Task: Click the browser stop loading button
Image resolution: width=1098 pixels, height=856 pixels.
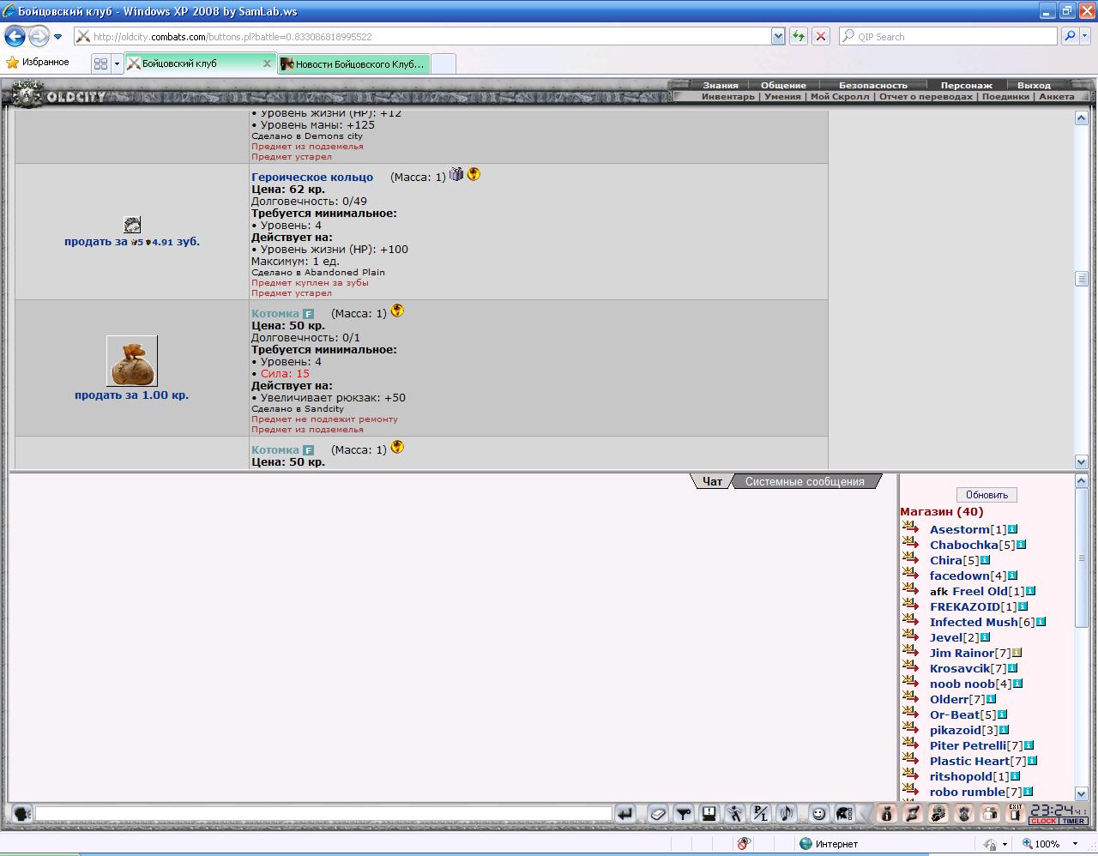Action: tap(820, 36)
